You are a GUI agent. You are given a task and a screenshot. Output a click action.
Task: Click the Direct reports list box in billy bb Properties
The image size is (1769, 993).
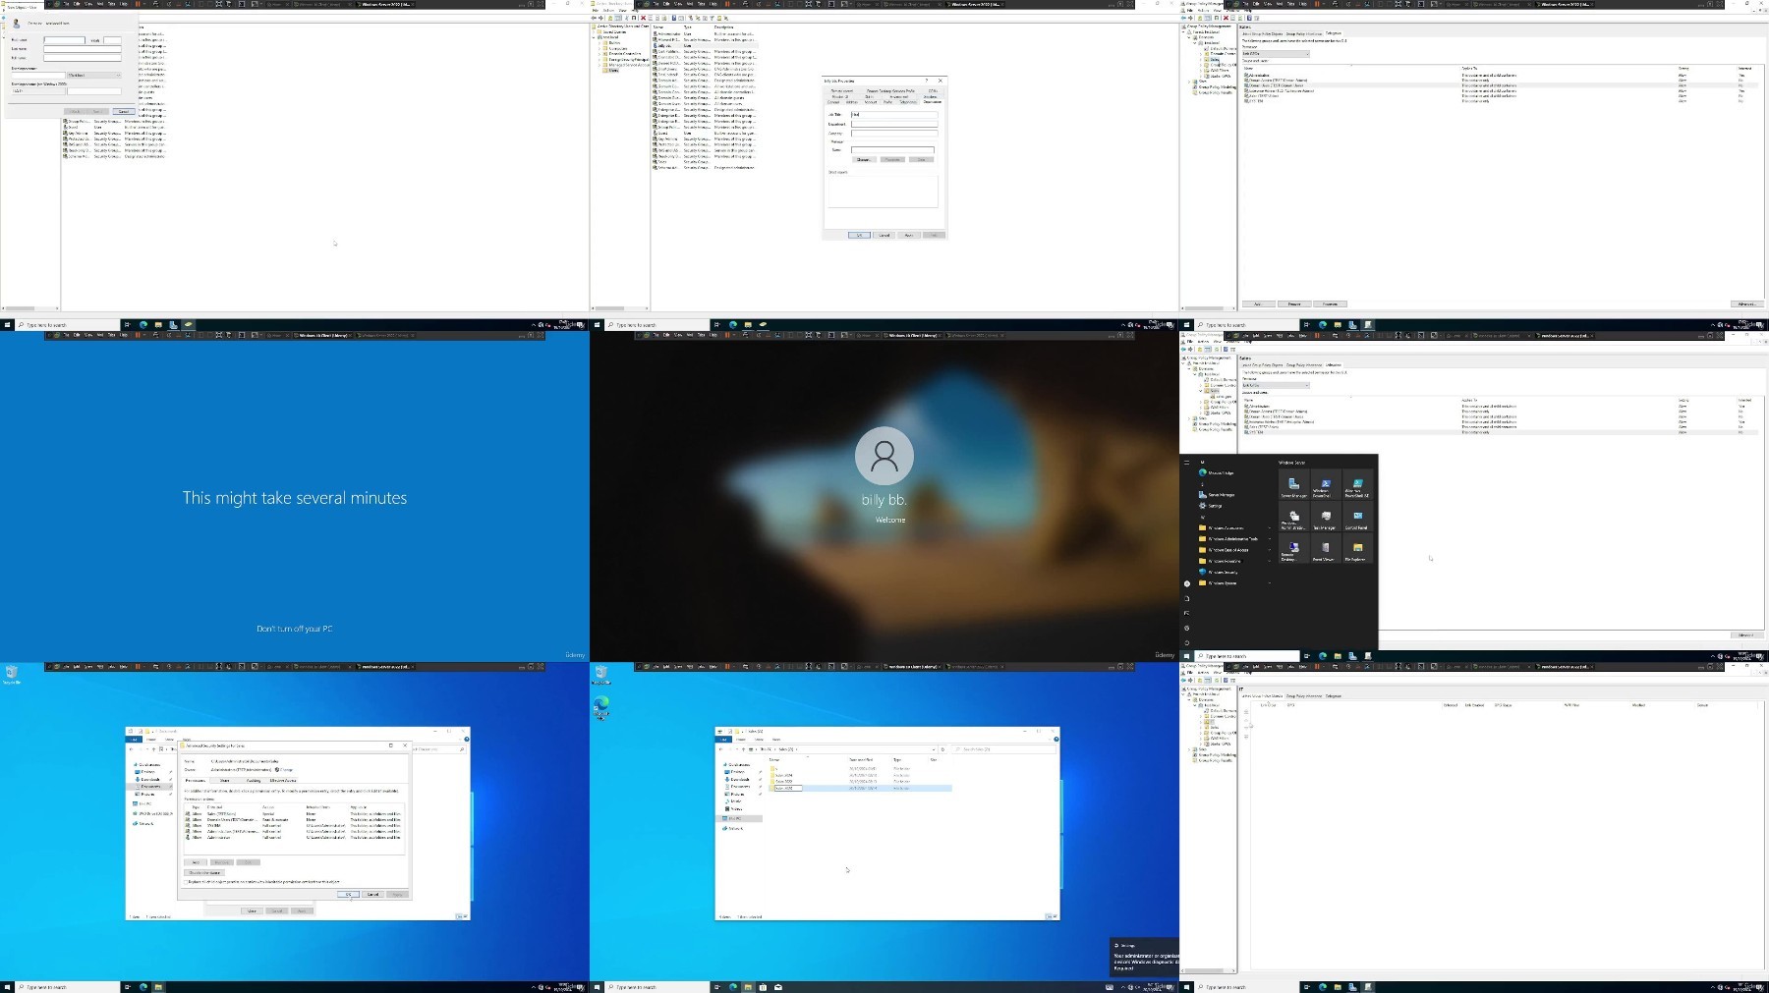click(884, 192)
